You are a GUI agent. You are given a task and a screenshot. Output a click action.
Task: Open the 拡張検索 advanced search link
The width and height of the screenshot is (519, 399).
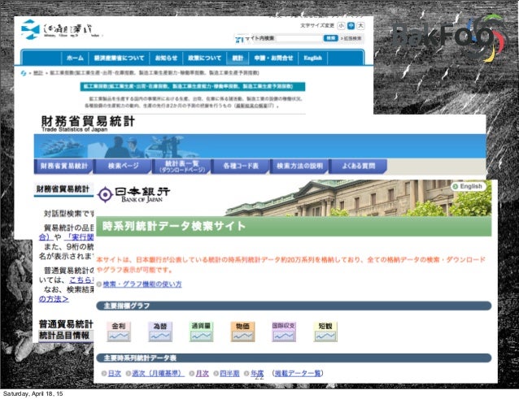click(352, 38)
